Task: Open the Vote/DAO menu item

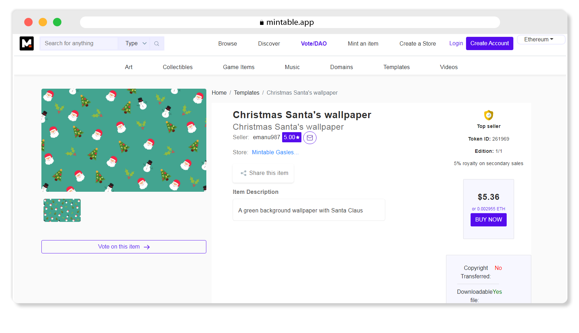Action: coord(314,43)
